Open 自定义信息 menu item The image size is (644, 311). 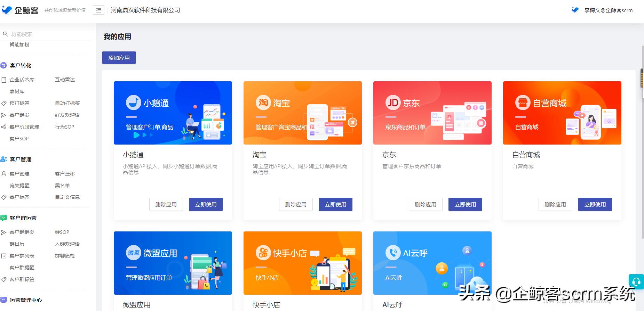point(67,197)
